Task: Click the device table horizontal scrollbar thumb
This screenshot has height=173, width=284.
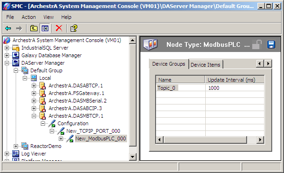Action: coord(205,139)
